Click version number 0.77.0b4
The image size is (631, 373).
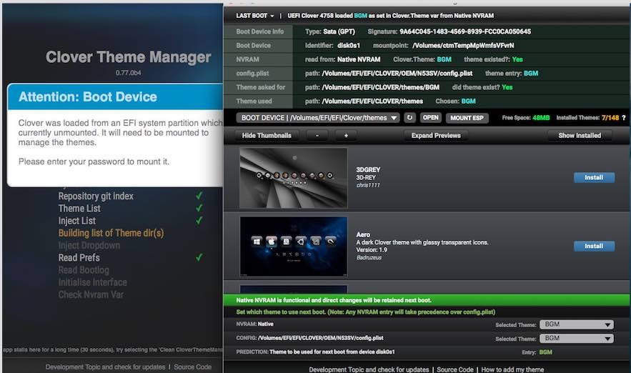(x=129, y=73)
